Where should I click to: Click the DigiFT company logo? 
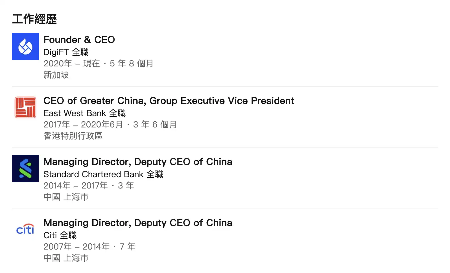click(x=25, y=46)
